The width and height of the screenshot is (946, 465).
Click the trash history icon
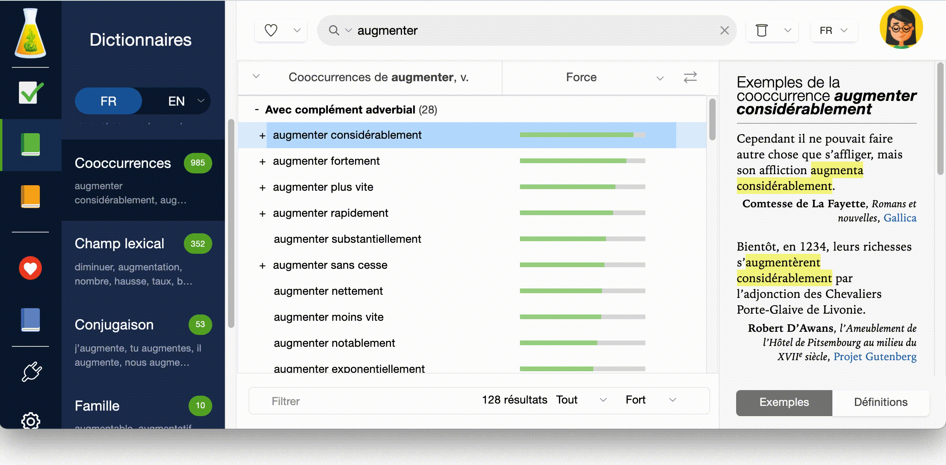[x=761, y=30]
